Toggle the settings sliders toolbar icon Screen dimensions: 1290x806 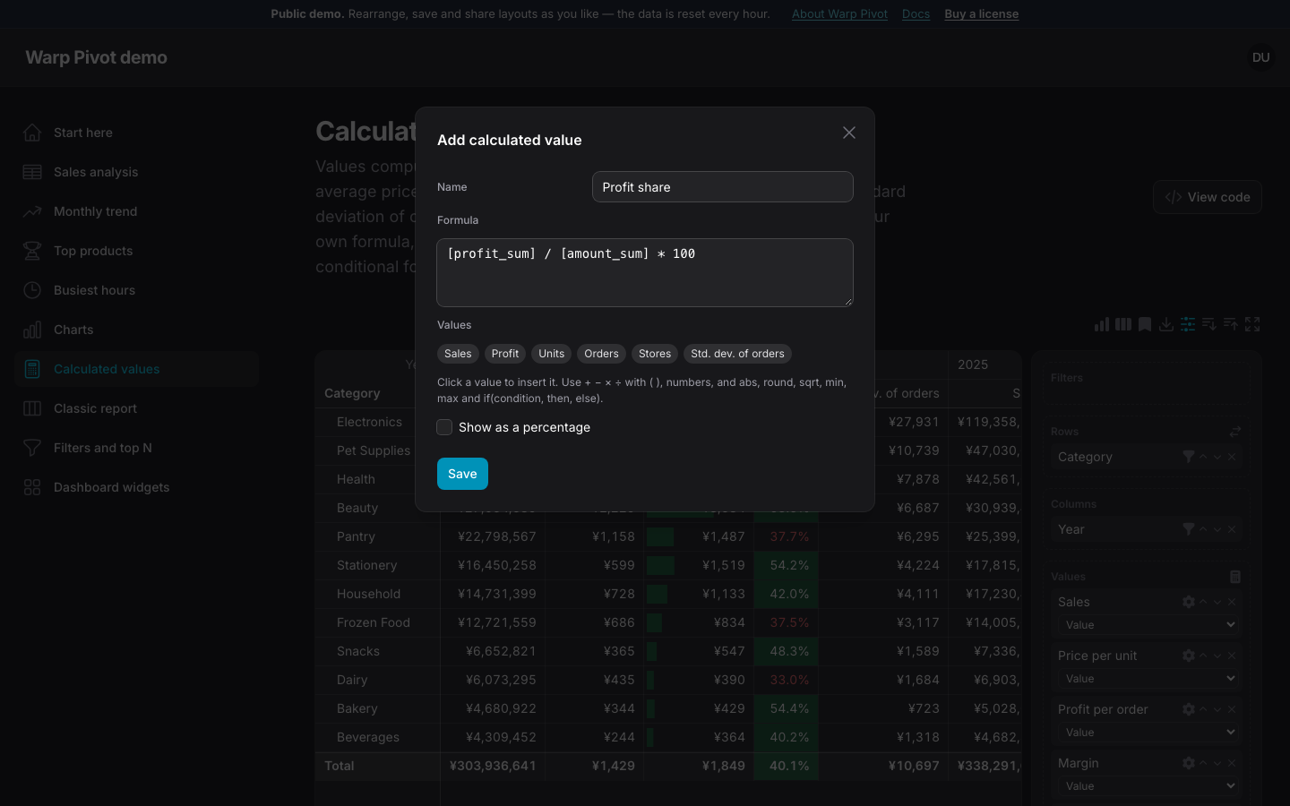(1188, 324)
